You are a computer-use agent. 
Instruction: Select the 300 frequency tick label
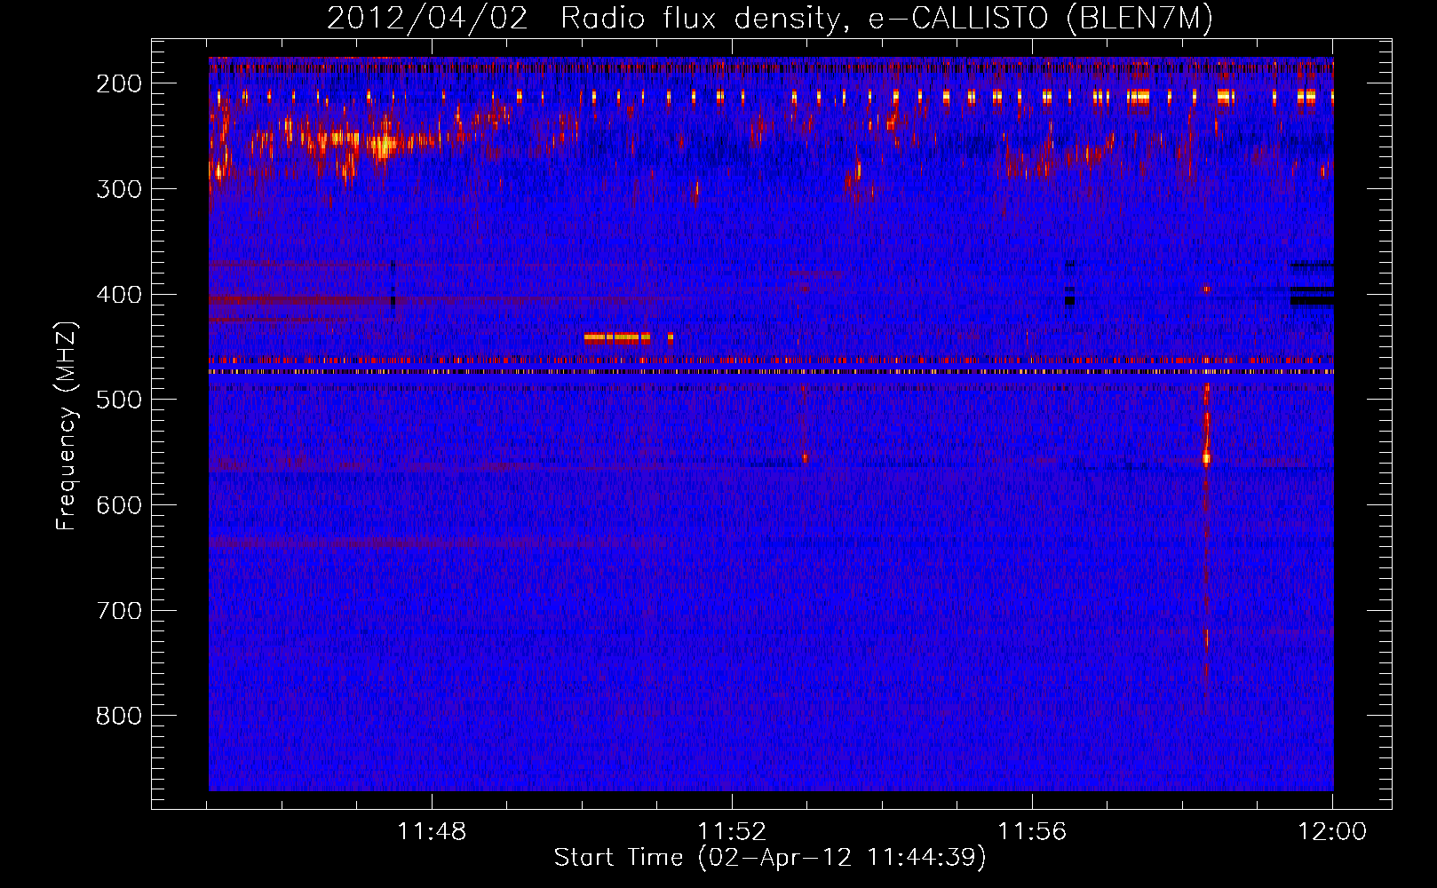(119, 189)
